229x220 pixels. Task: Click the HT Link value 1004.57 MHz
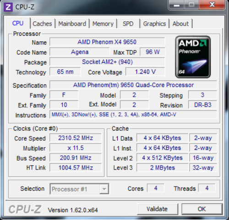click(76, 168)
